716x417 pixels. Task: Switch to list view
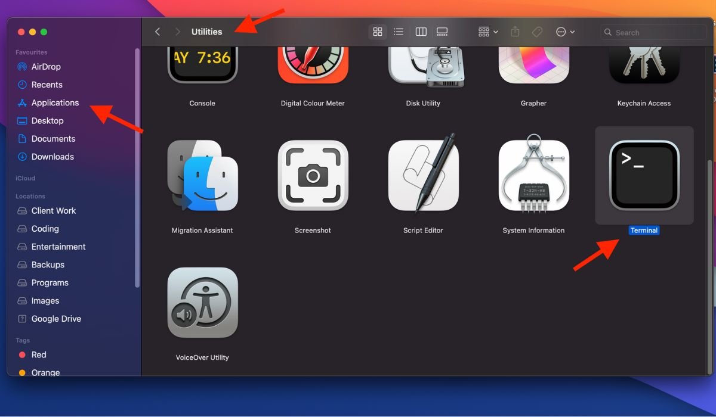coord(399,32)
